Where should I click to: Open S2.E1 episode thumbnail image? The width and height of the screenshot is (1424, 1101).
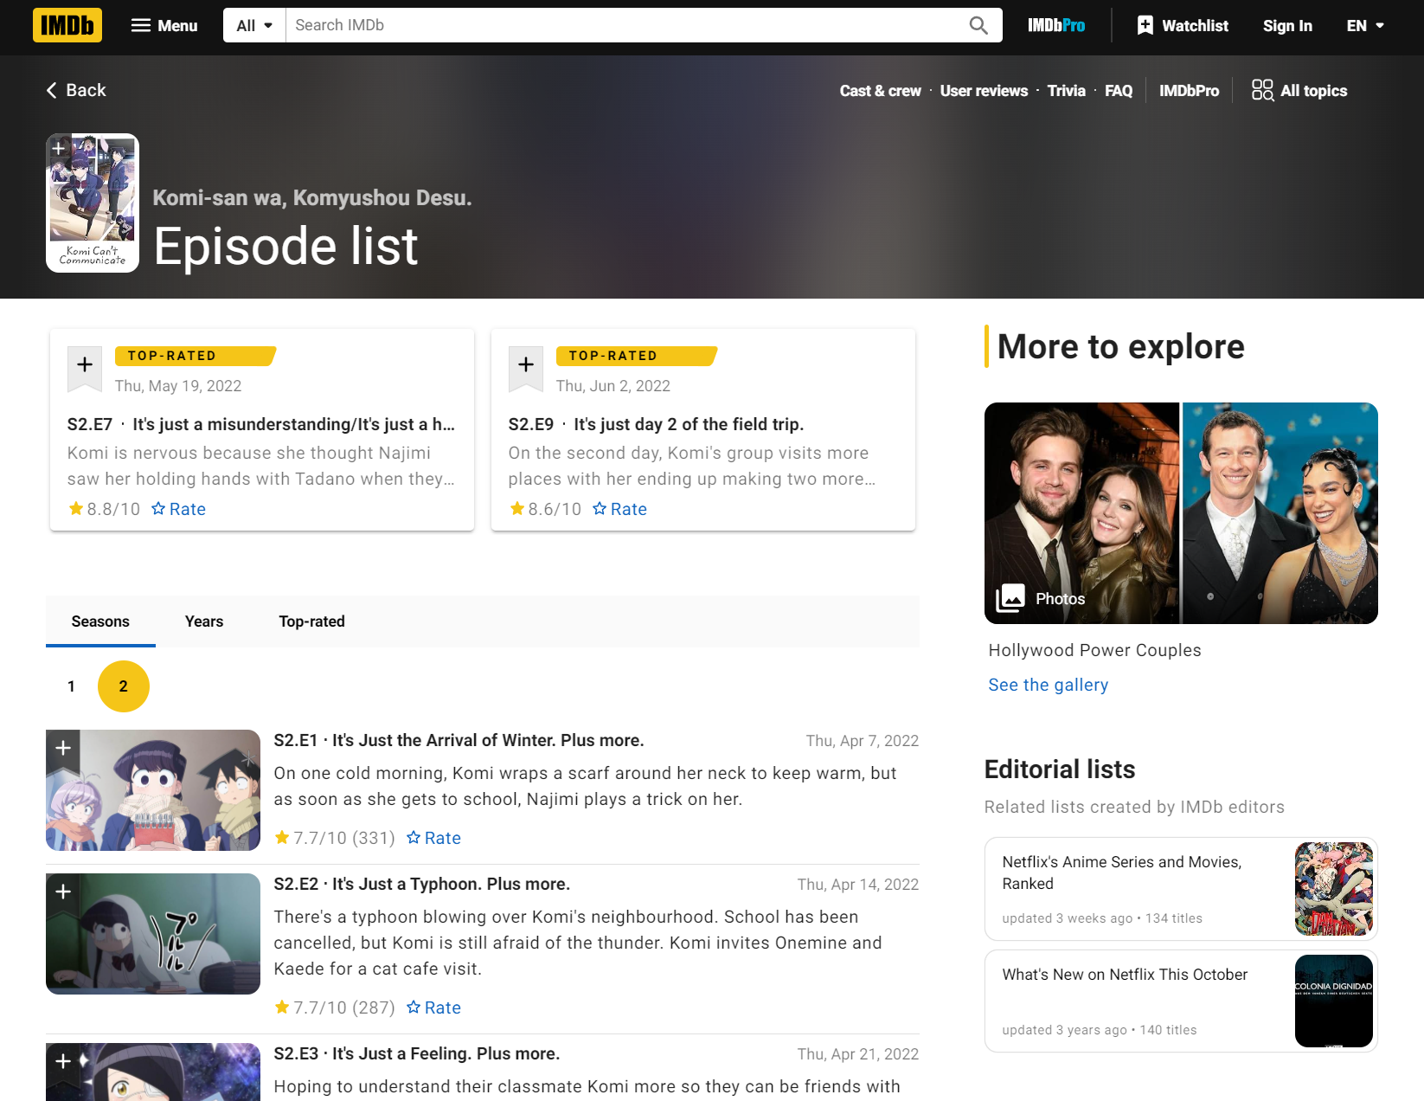153,790
